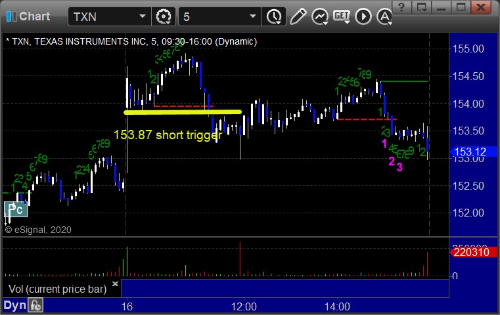Click the 153.12 current price label

coord(473,152)
